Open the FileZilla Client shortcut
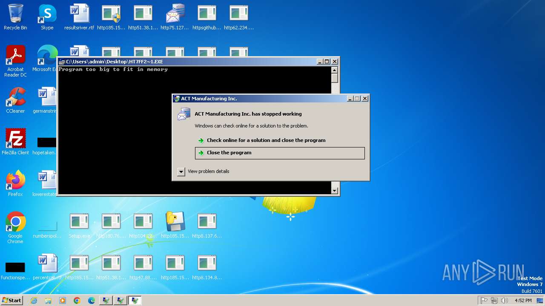 (x=15, y=142)
